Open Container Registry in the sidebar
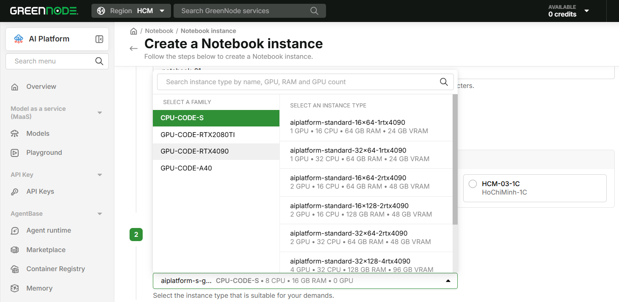The width and height of the screenshot is (619, 302). [x=55, y=269]
